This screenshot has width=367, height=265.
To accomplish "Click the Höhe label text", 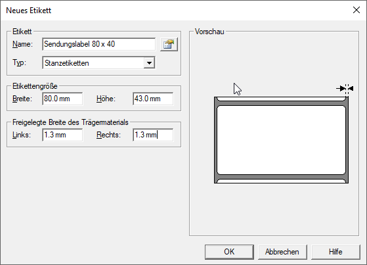I will (x=106, y=99).
